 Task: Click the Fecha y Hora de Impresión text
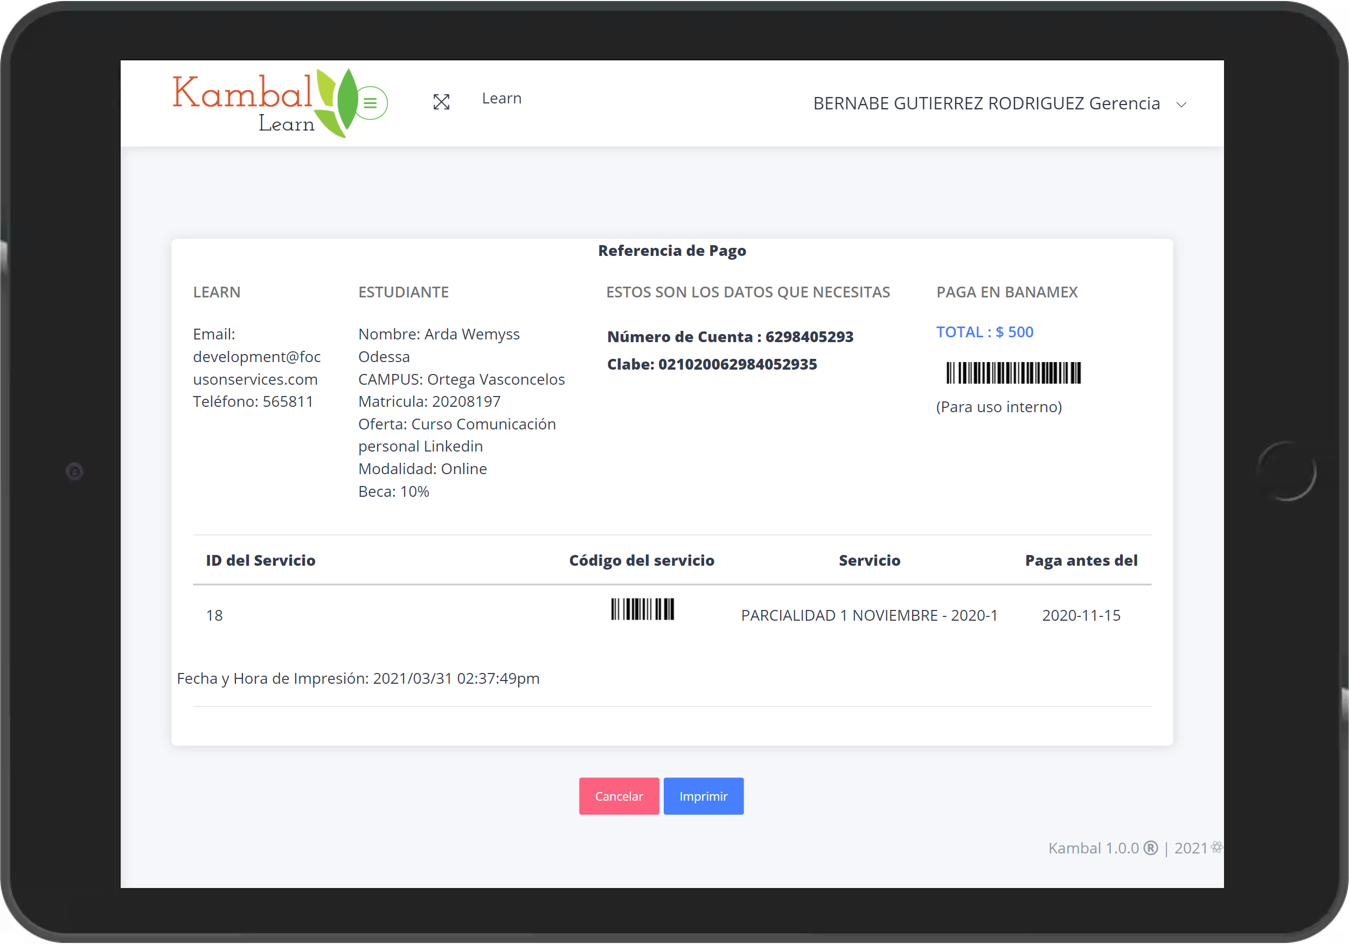pyautogui.click(x=358, y=678)
